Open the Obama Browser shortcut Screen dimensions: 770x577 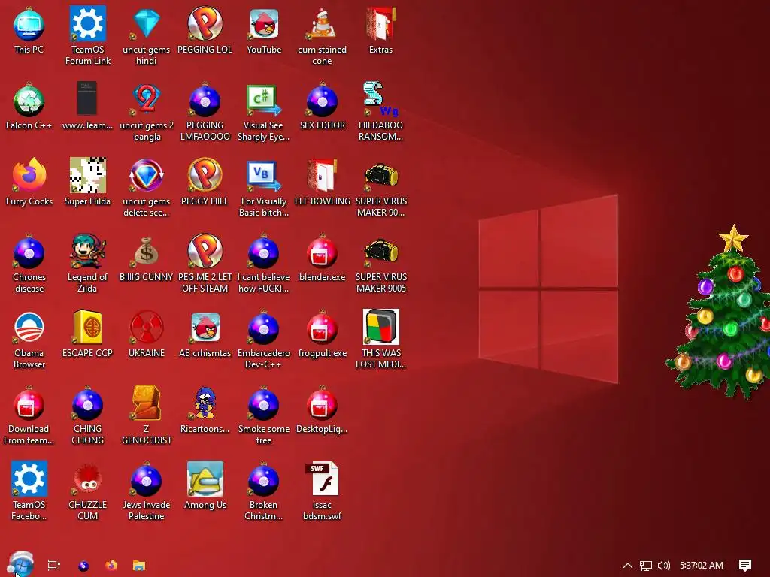[29, 340]
